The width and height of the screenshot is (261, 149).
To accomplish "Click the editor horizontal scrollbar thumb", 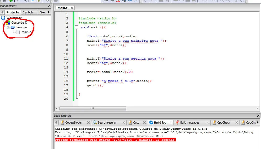I will (x=93, y=108).
